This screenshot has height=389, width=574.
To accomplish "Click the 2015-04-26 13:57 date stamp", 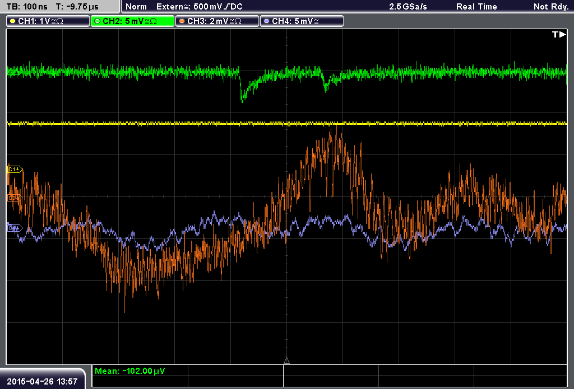I will pos(42,381).
